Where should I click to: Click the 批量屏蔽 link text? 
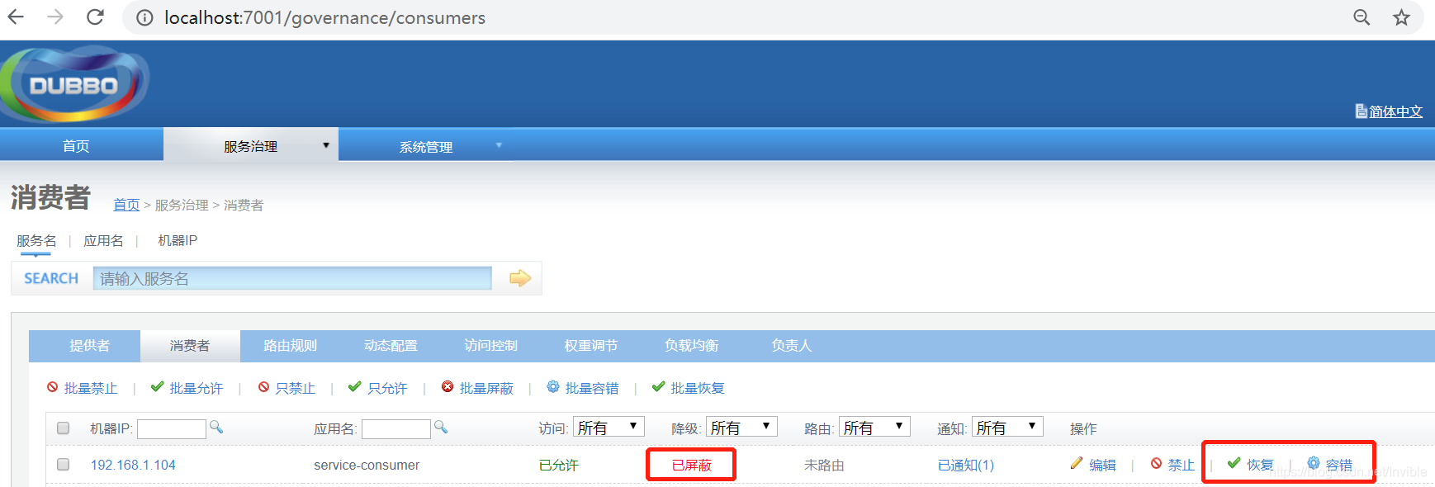486,388
